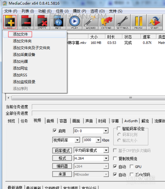This screenshot has height=189, width=165.
Task: Choose 添加监视目录 menu entry
Action: pyautogui.click(x=35, y=82)
